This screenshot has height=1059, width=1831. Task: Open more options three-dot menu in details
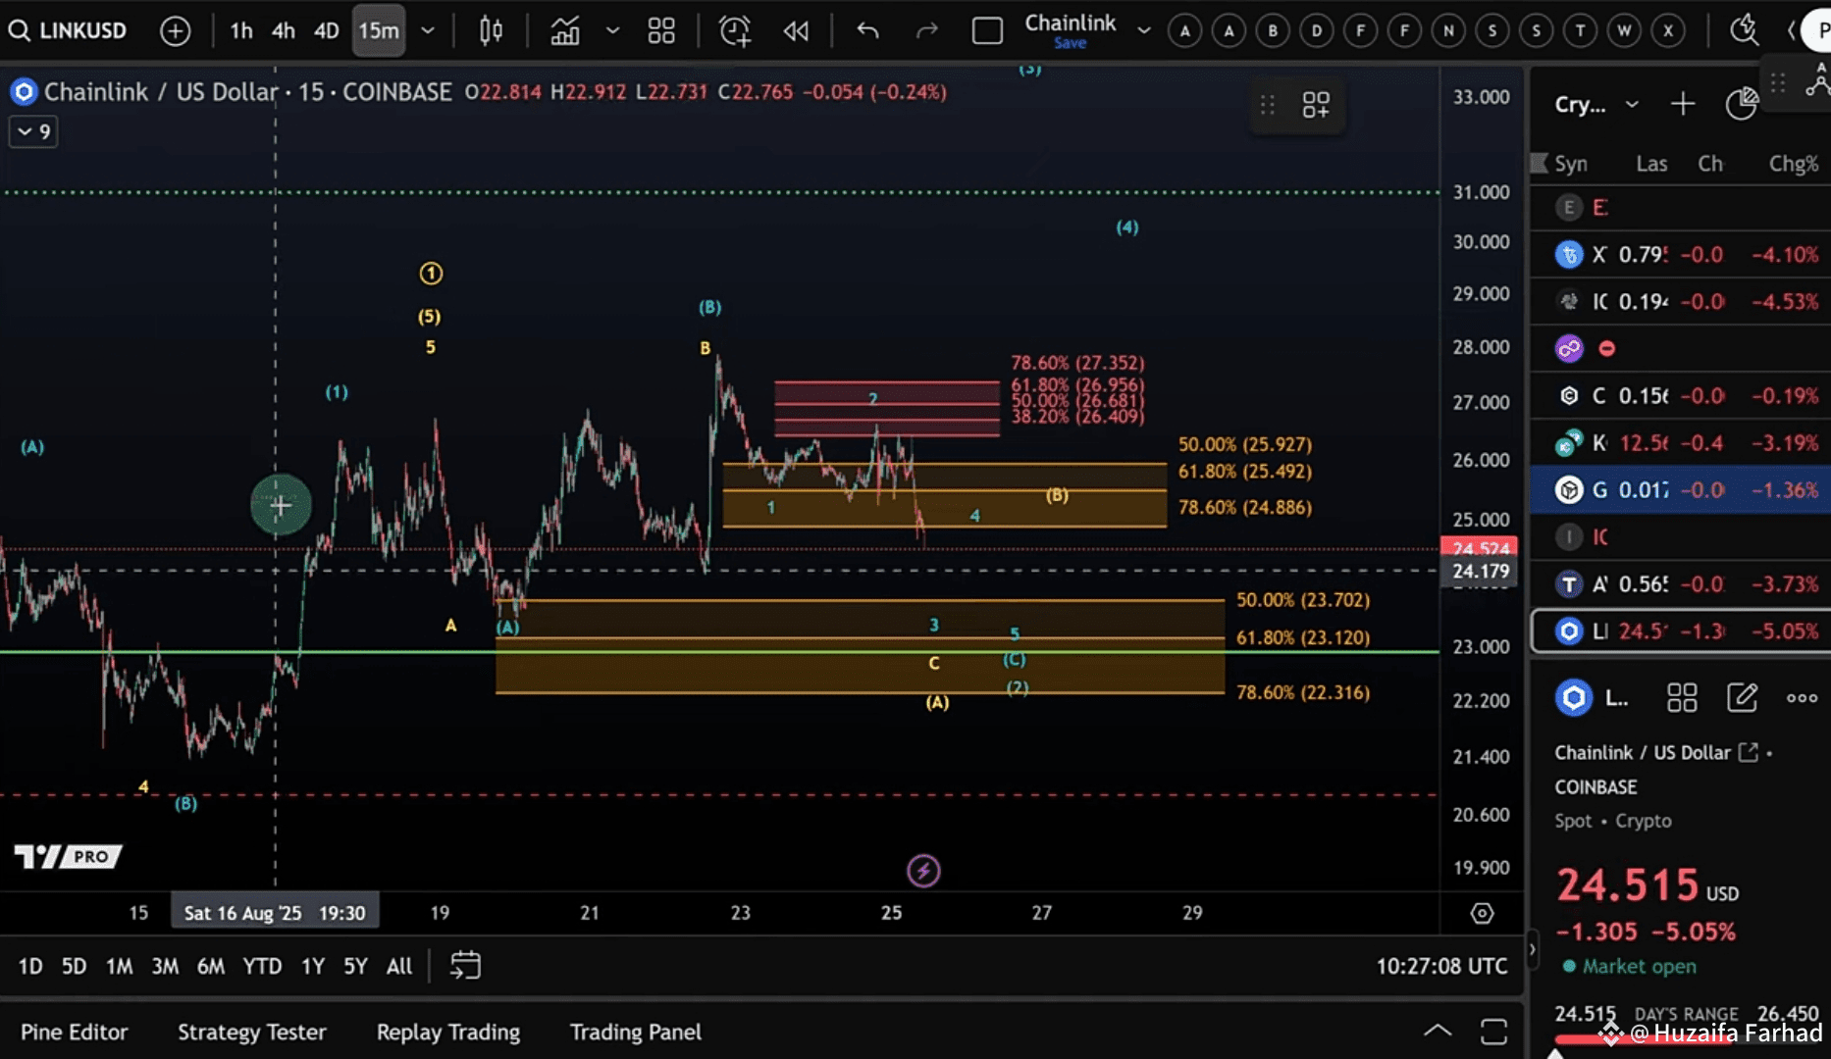click(1802, 698)
